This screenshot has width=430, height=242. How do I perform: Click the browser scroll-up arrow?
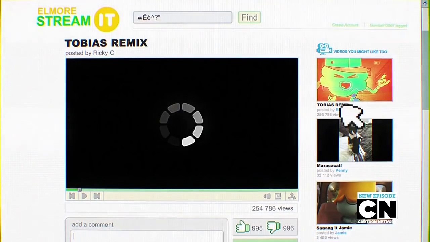[x=425, y=3]
